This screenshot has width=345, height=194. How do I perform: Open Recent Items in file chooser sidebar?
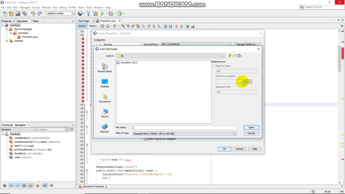[x=105, y=68]
